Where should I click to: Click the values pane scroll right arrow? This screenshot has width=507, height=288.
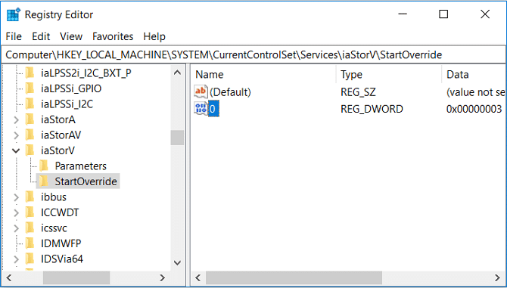click(x=497, y=277)
